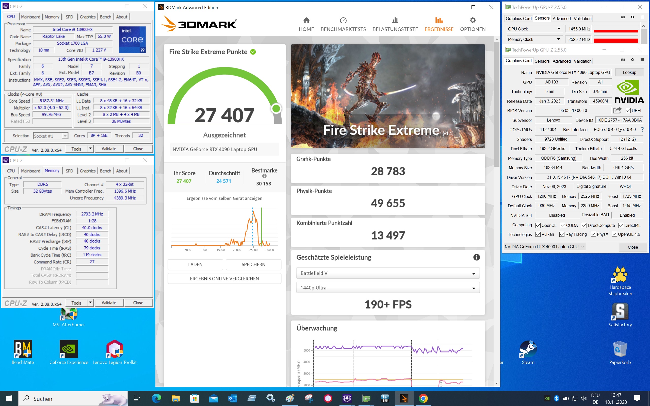Viewport: 650px width, 406px height.
Task: Open Graphics tab in lower CPU-Z window
Action: click(88, 171)
